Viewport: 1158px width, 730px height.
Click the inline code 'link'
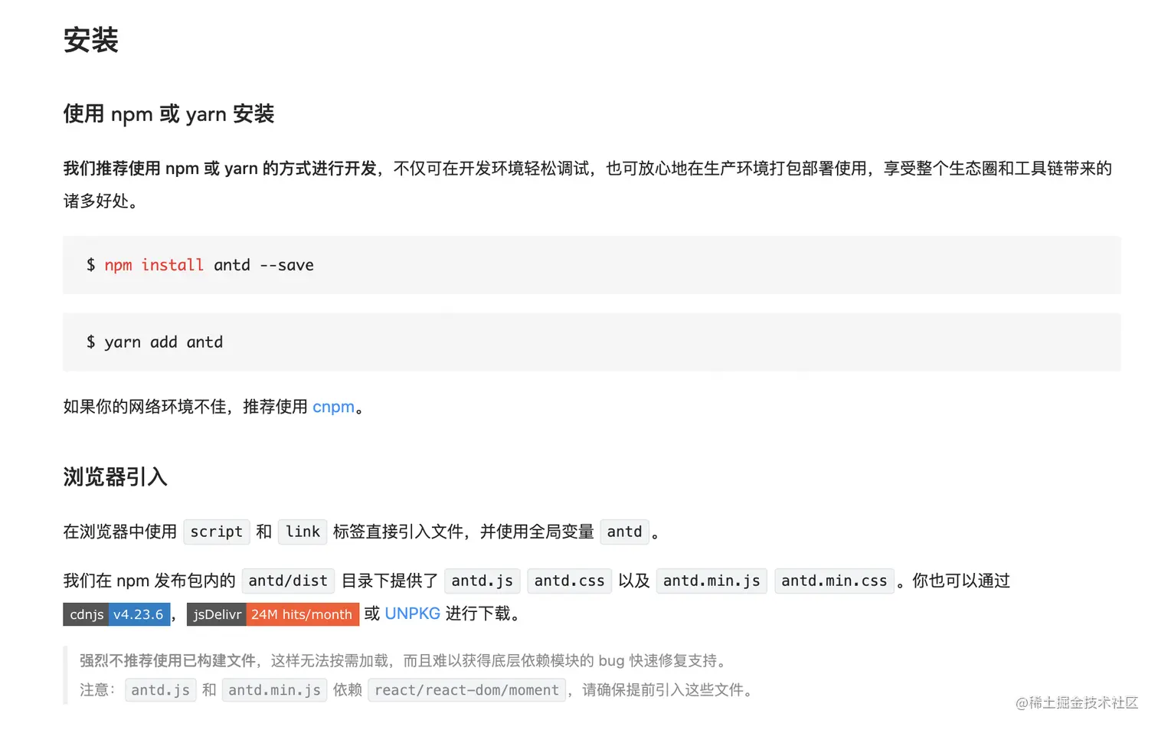[303, 532]
